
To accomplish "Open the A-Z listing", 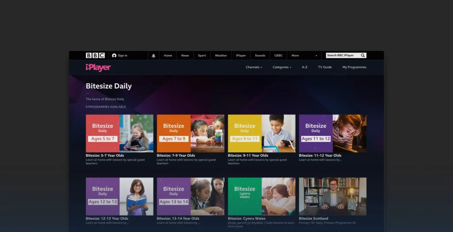I will tap(304, 67).
